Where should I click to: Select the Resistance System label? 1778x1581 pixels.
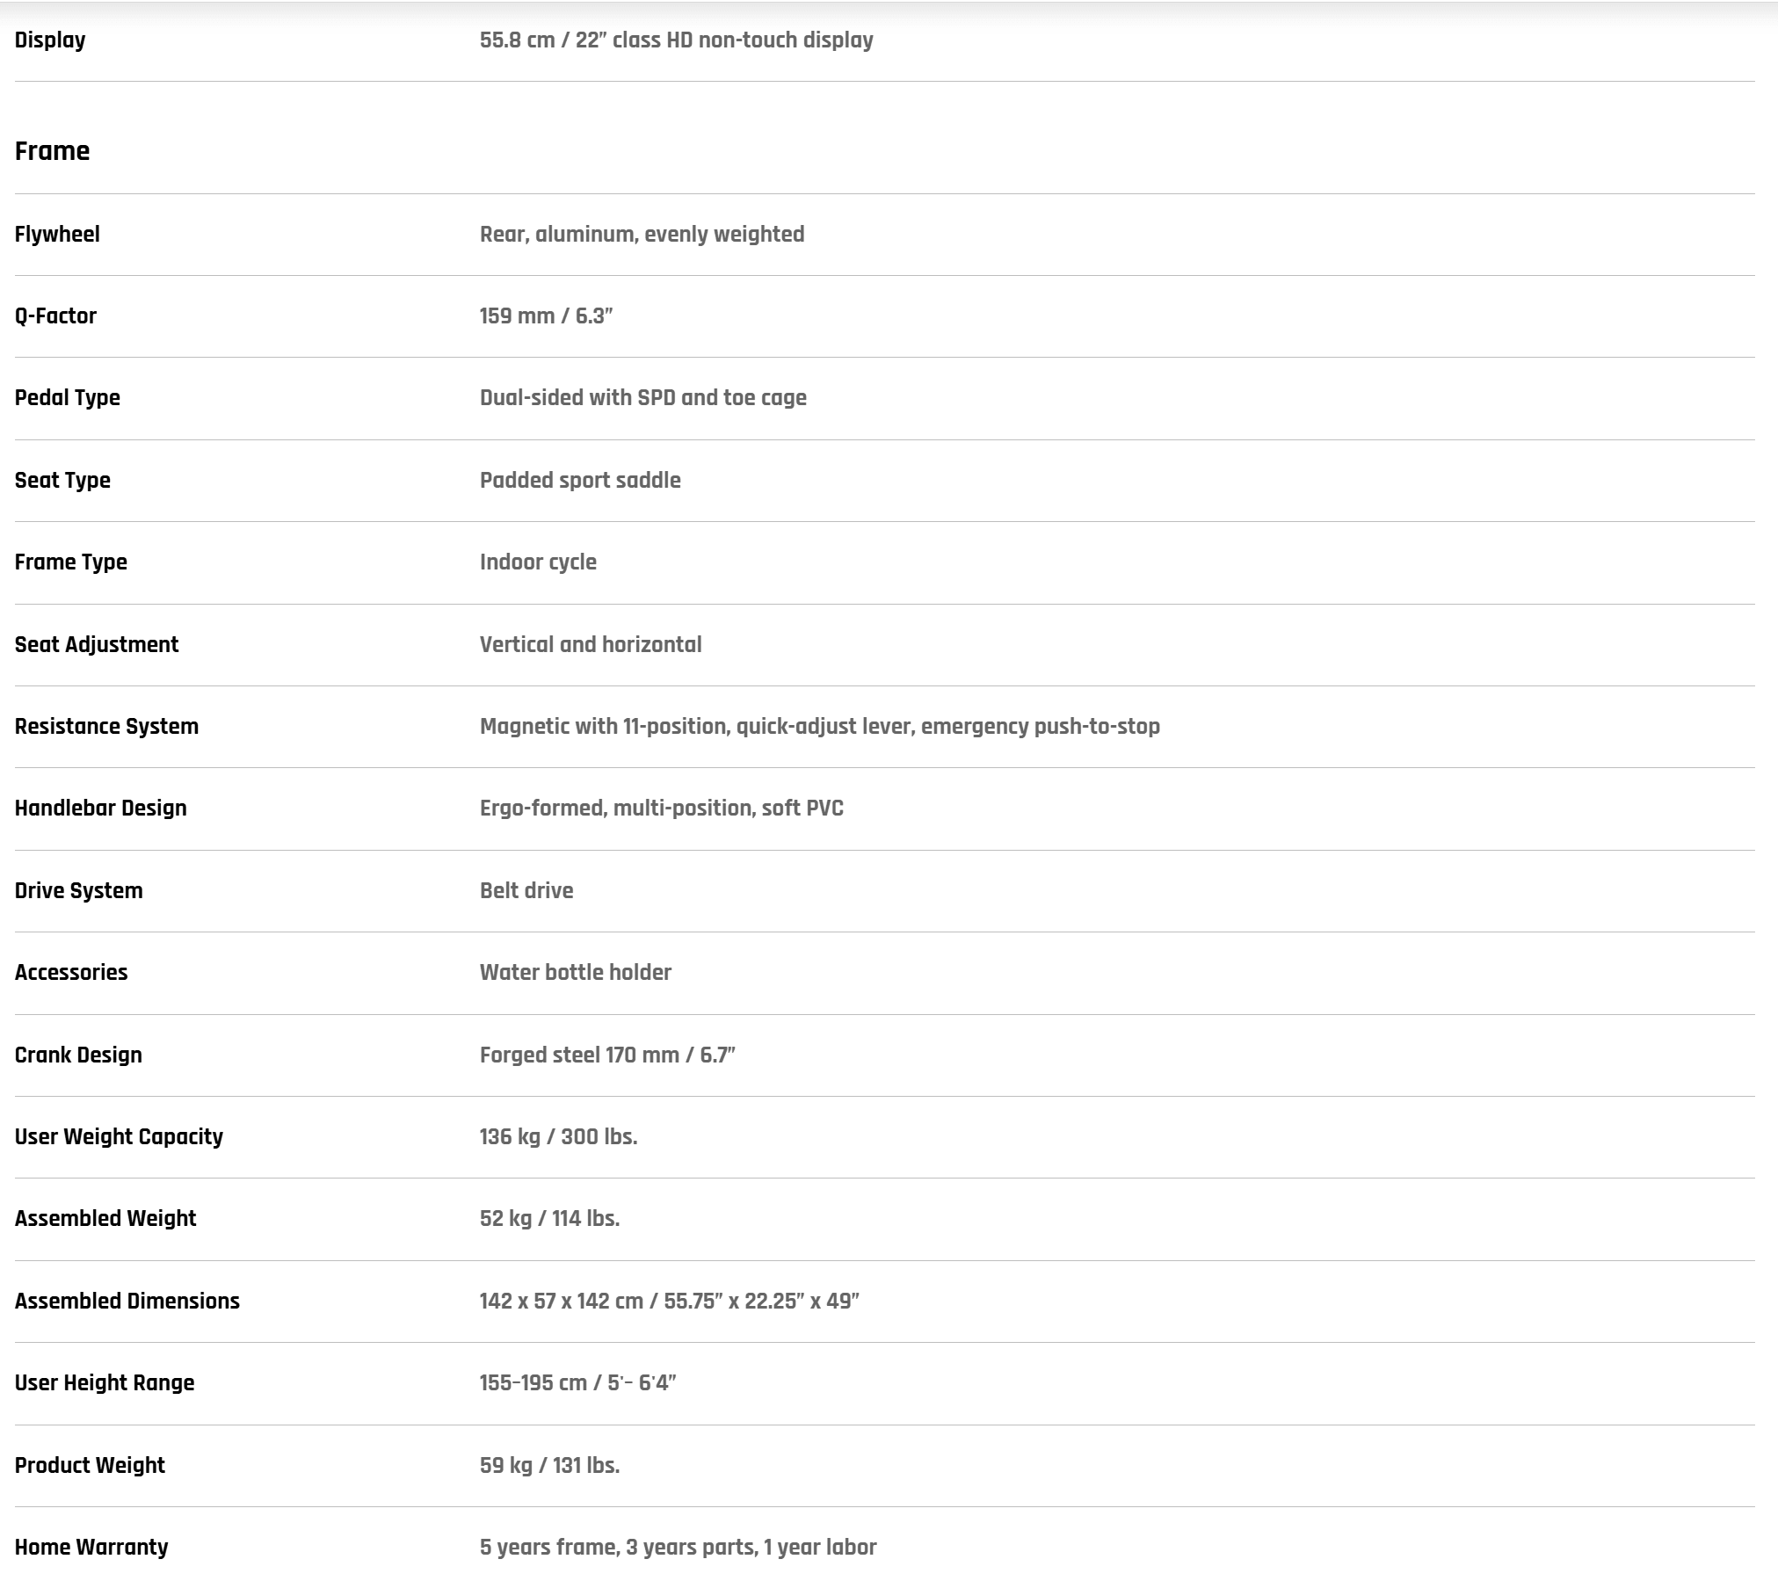point(106,727)
